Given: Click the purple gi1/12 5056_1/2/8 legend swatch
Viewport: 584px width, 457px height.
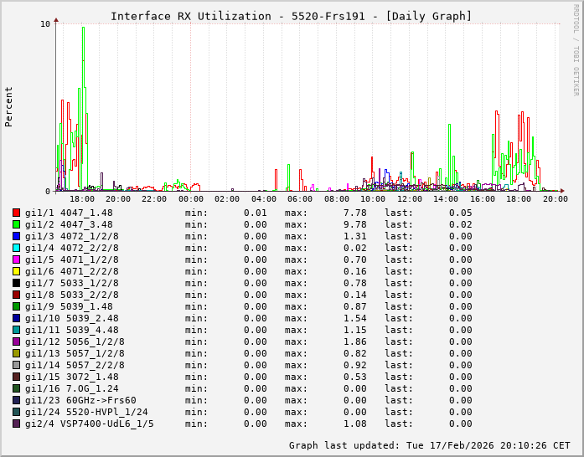Looking at the screenshot, I should [16, 341].
